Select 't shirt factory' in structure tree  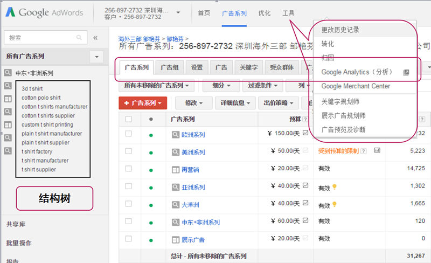pyautogui.click(x=37, y=151)
